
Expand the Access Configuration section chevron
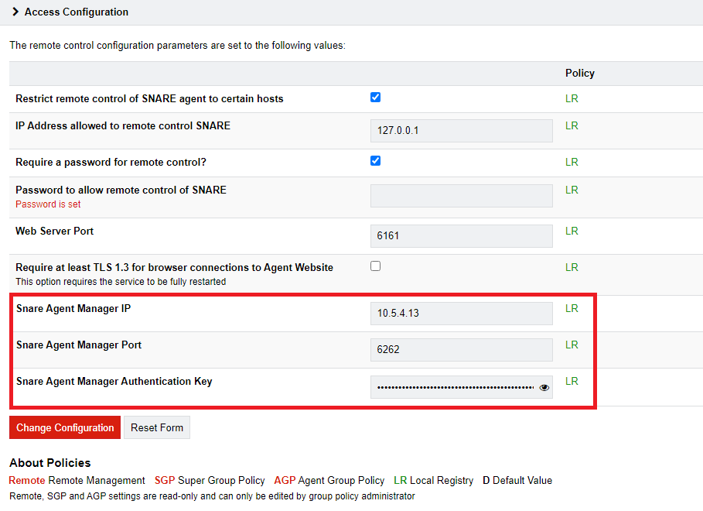[15, 12]
